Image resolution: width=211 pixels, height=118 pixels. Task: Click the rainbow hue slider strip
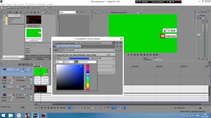click(88, 77)
